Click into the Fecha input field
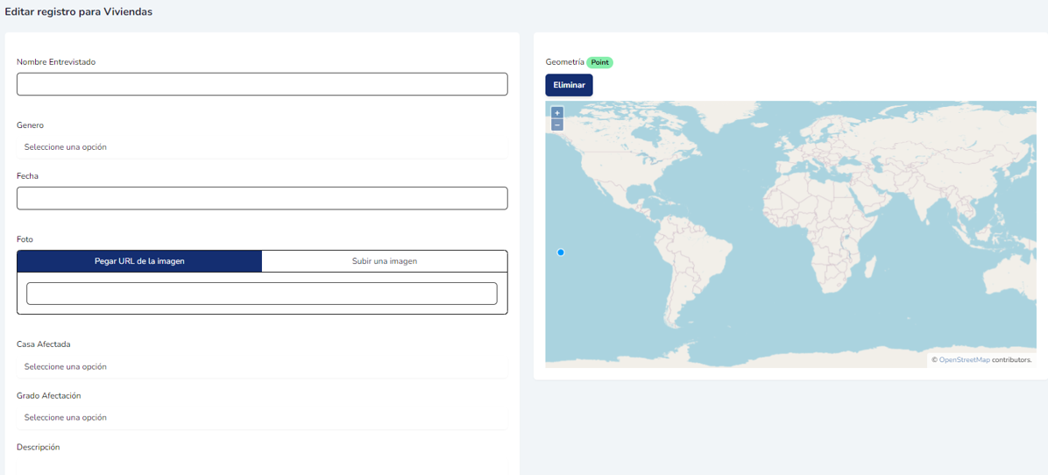Image resolution: width=1048 pixels, height=475 pixels. pyautogui.click(x=262, y=198)
